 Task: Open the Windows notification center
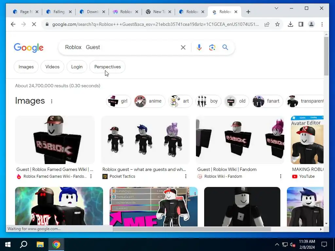[324, 244]
